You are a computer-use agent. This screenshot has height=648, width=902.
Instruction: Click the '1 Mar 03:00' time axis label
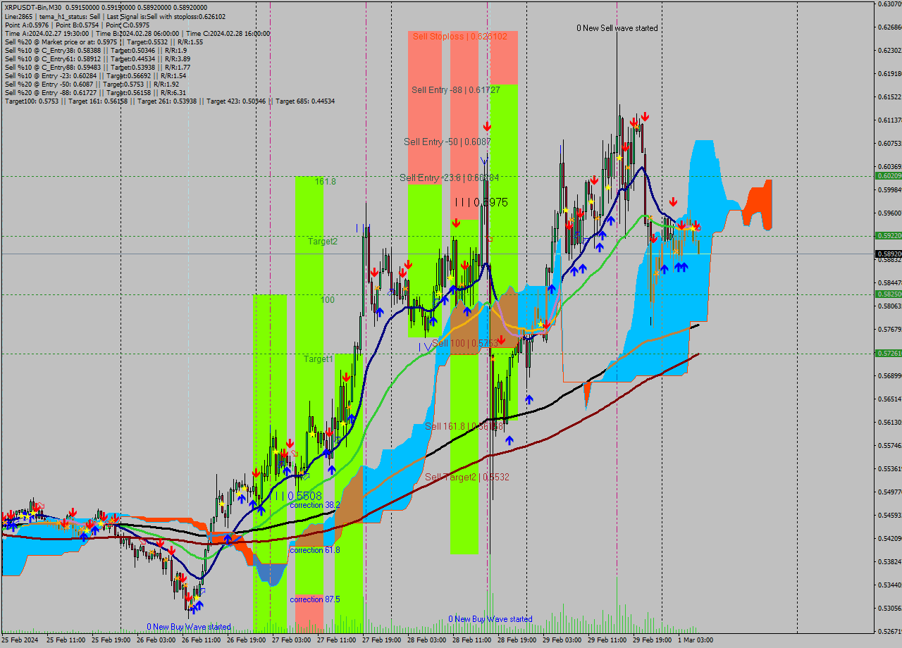click(696, 640)
